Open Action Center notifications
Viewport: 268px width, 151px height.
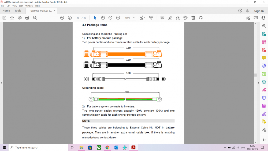click(x=262, y=148)
